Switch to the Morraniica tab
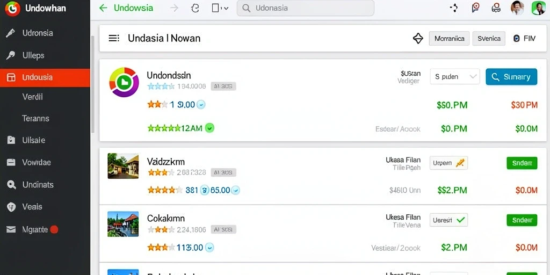 450,39
